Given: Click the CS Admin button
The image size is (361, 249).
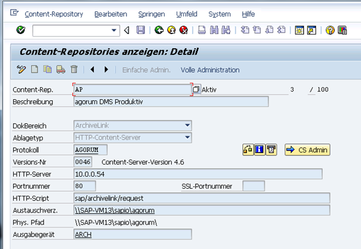Looking at the screenshot, I should coord(307,150).
